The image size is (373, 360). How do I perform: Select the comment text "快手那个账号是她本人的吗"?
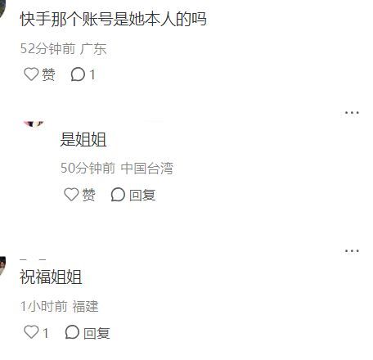click(113, 19)
